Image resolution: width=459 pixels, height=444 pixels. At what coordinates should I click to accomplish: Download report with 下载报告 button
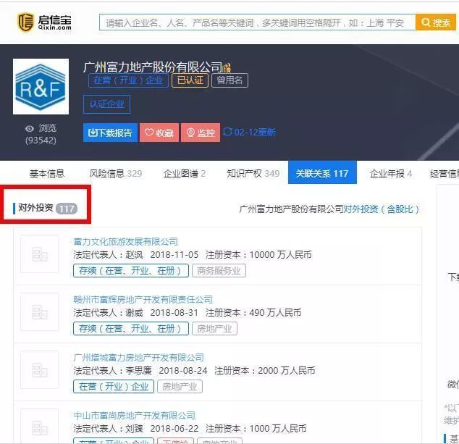pos(110,133)
